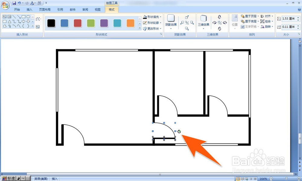Expand the shape styles gallery More arrow
The image size is (302, 181).
(x=140, y=28)
